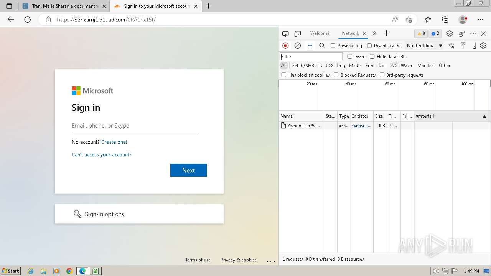Open Privacy & cookies link
Screen dimensions: 491x276
tap(239, 260)
